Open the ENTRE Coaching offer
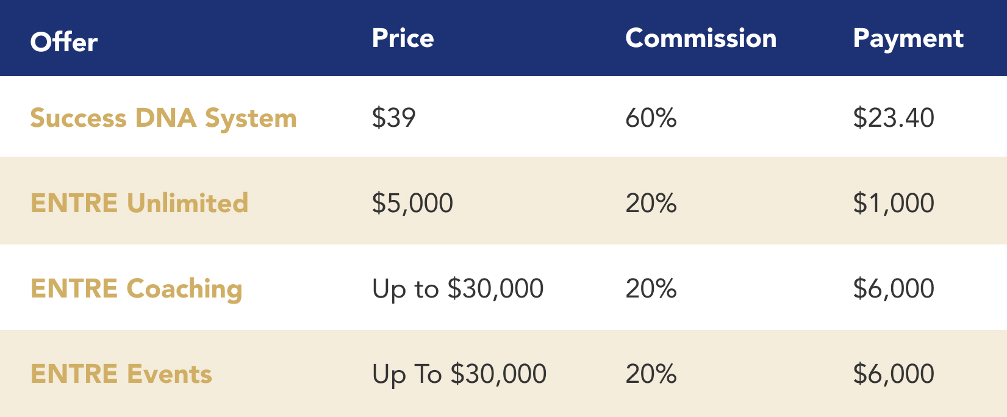1007x417 pixels. 137,290
